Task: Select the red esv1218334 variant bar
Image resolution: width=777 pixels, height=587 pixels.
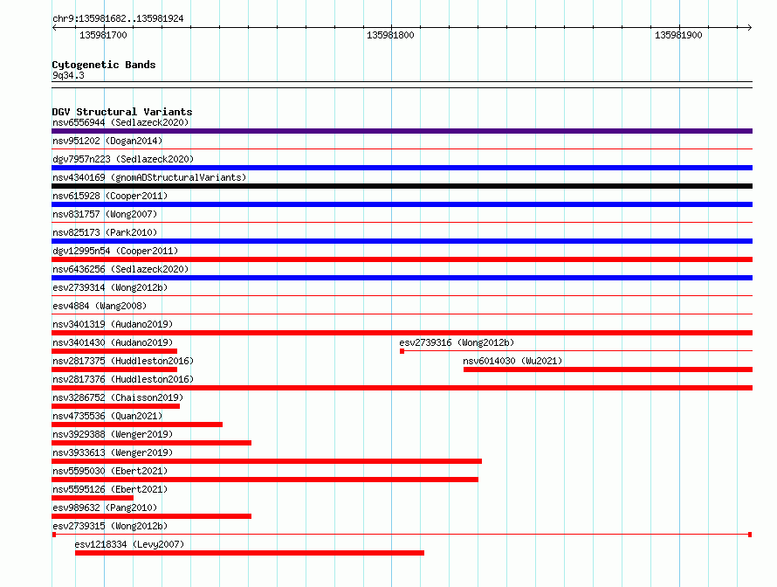Action: point(250,553)
